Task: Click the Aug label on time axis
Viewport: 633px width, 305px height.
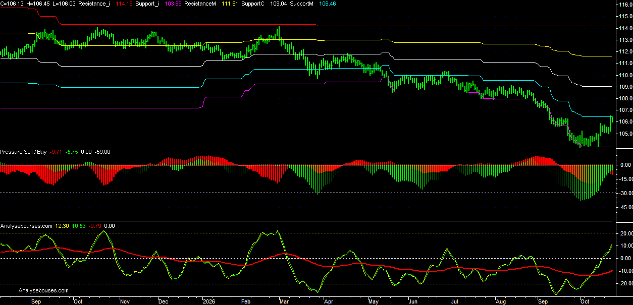Action: point(501,301)
